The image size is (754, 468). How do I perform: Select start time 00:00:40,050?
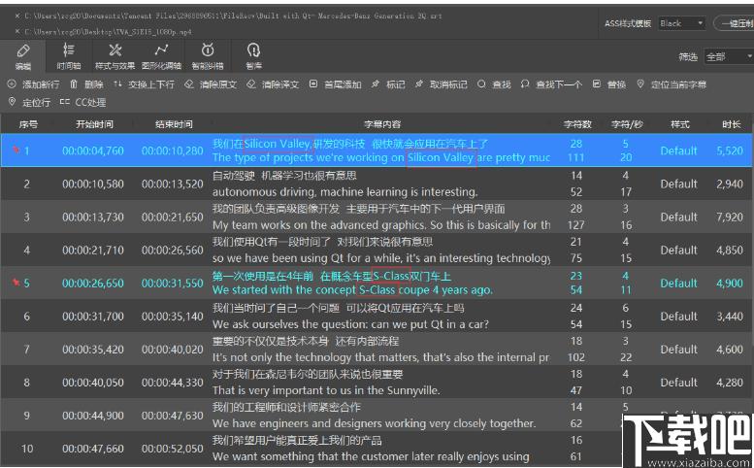(93, 383)
